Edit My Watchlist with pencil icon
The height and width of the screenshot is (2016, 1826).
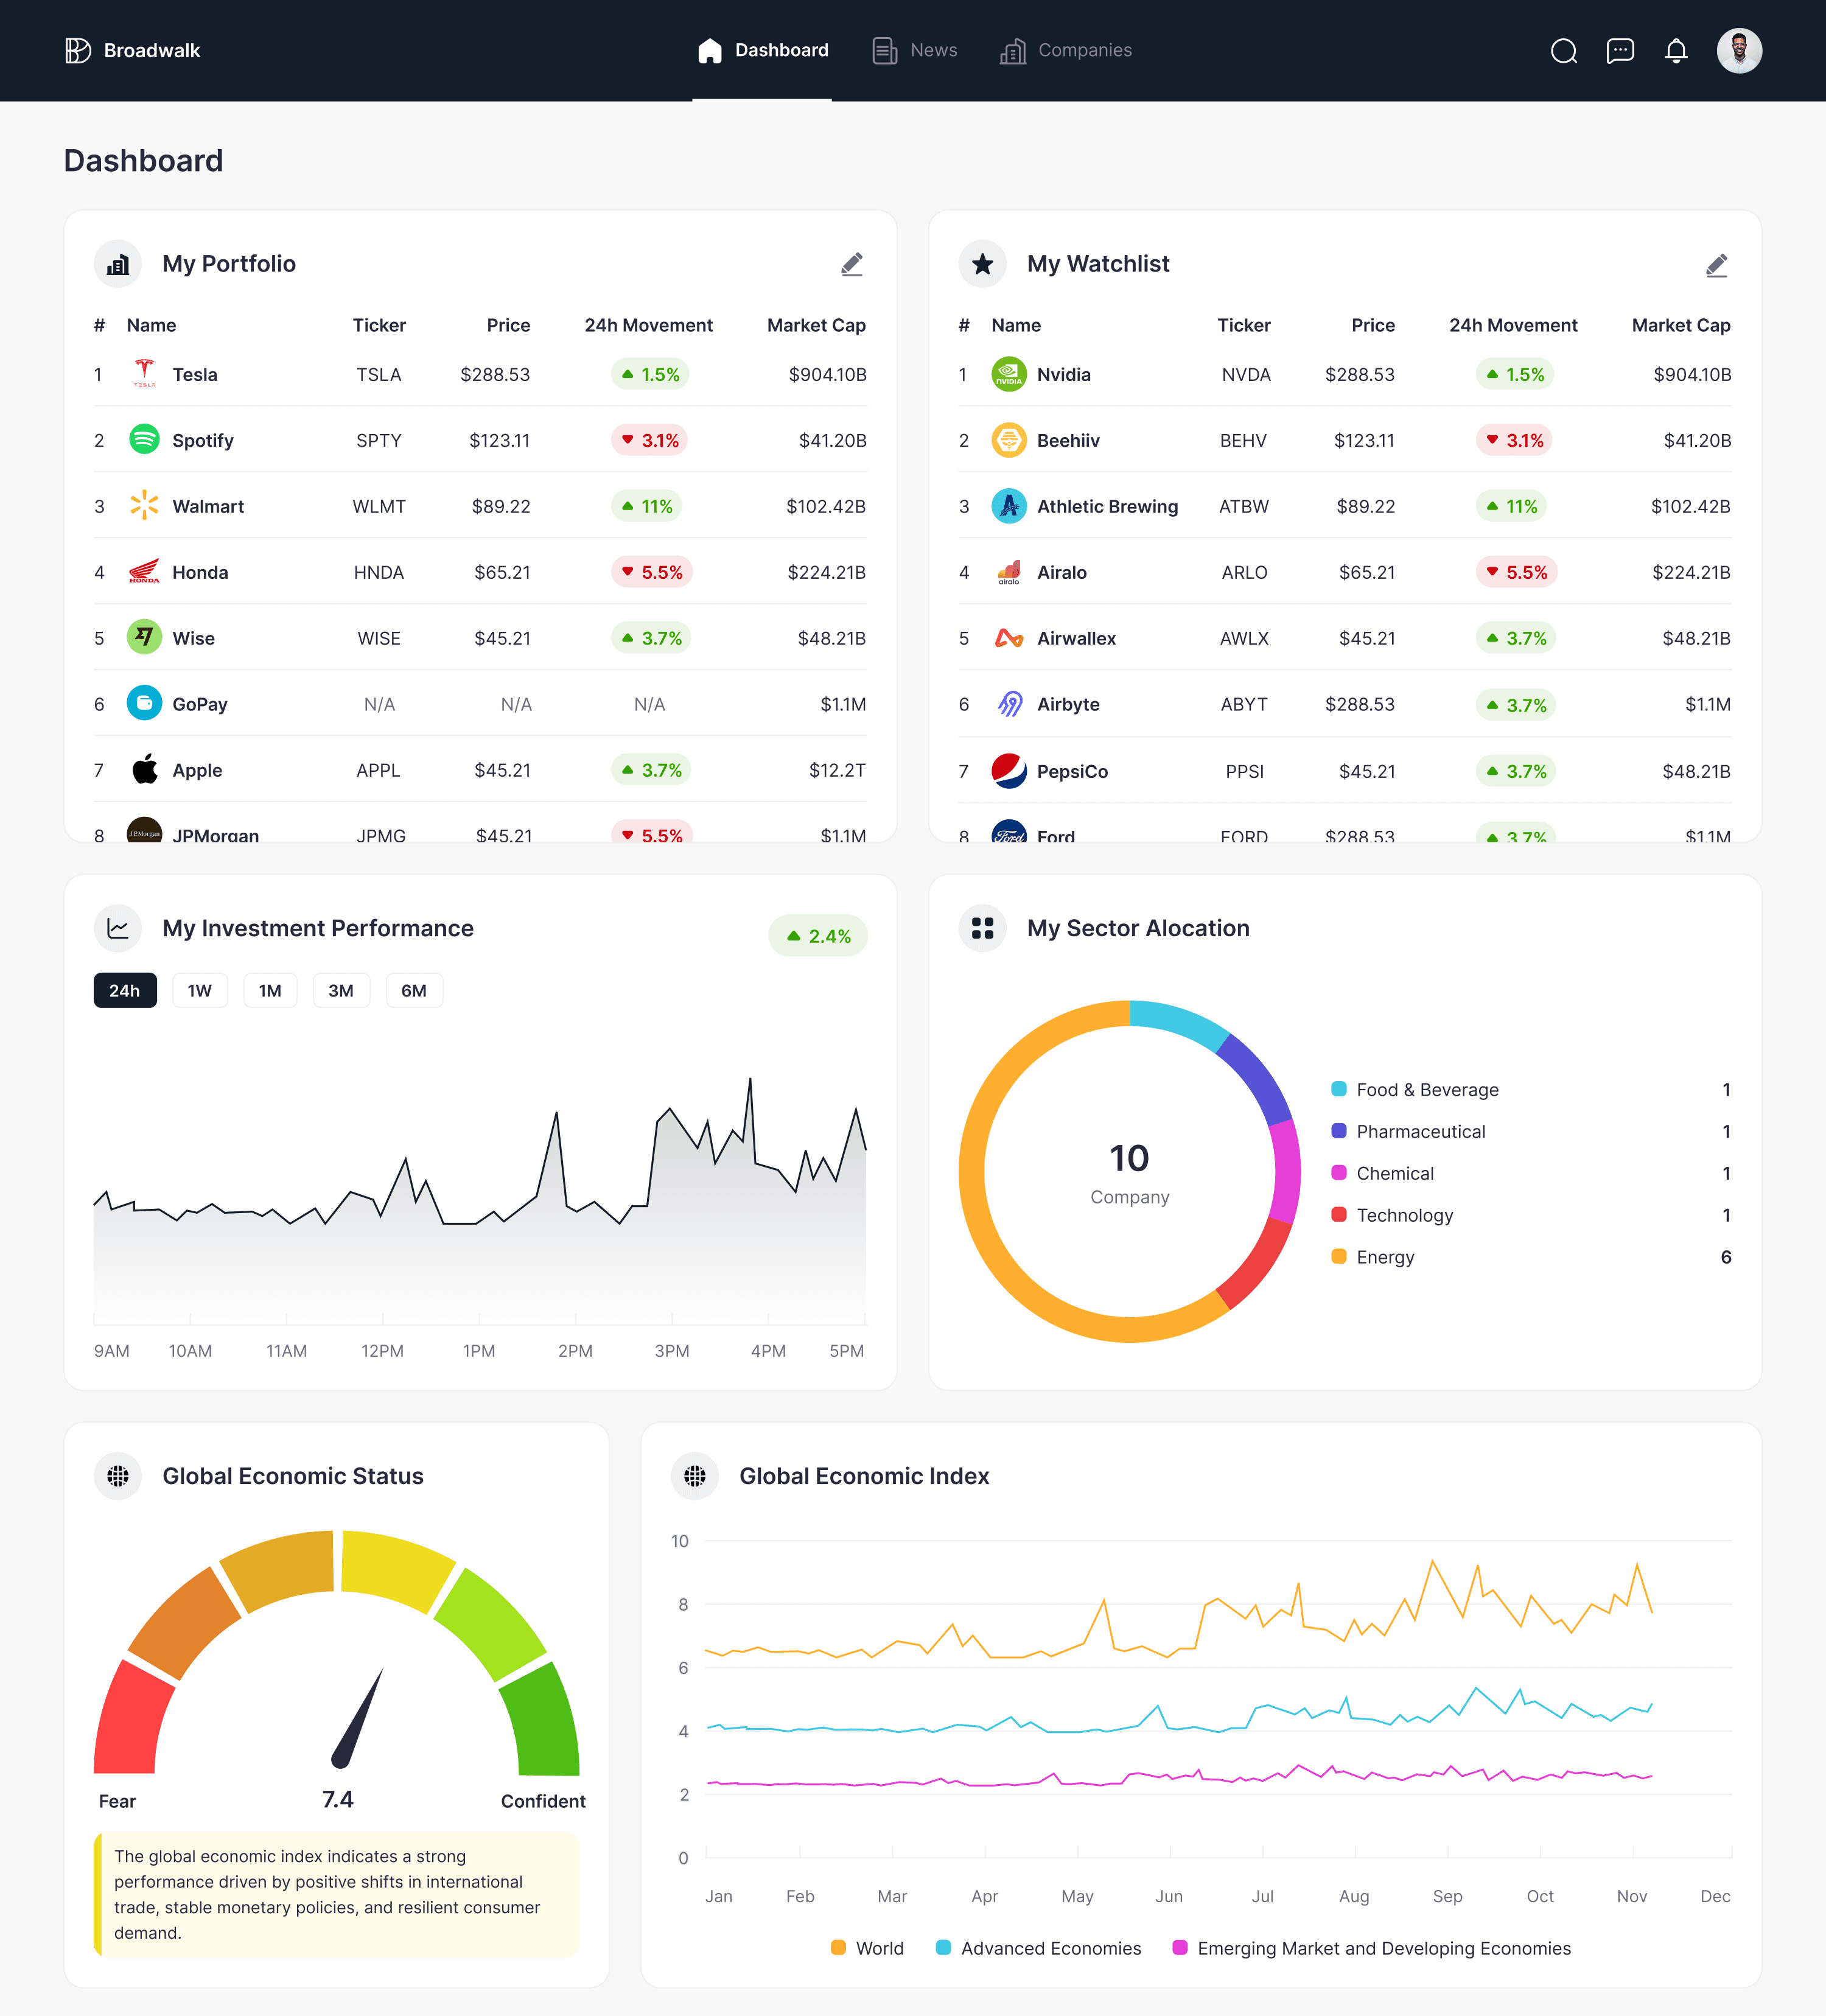[x=1717, y=264]
